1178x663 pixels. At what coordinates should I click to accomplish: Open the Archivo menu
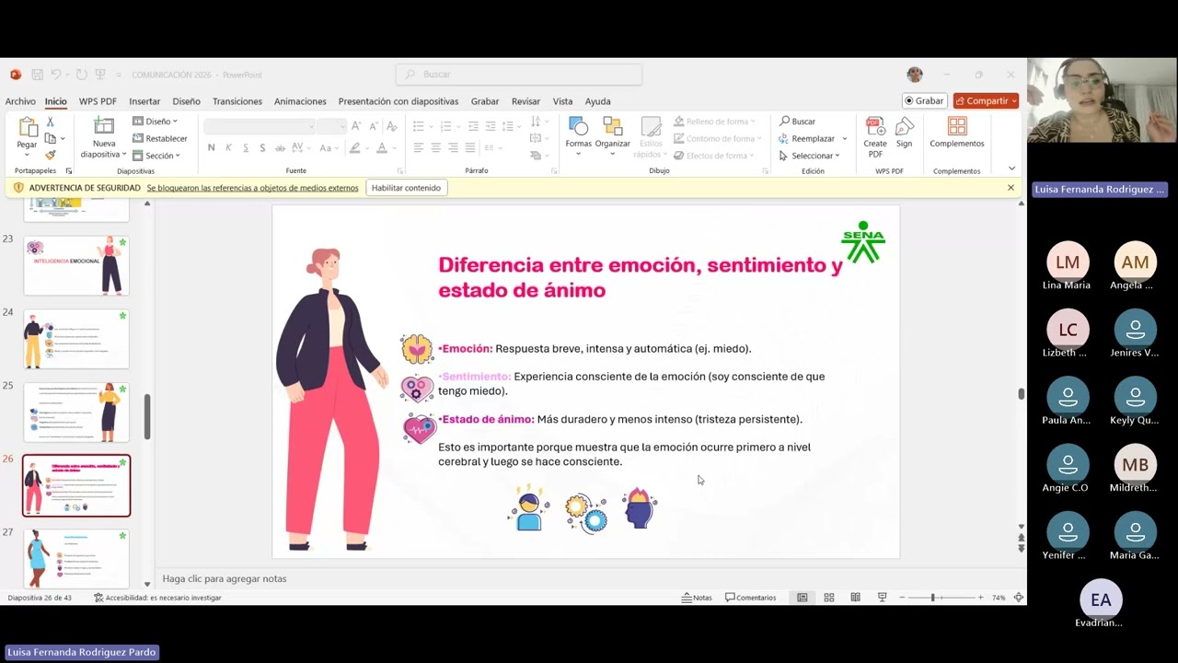(20, 101)
